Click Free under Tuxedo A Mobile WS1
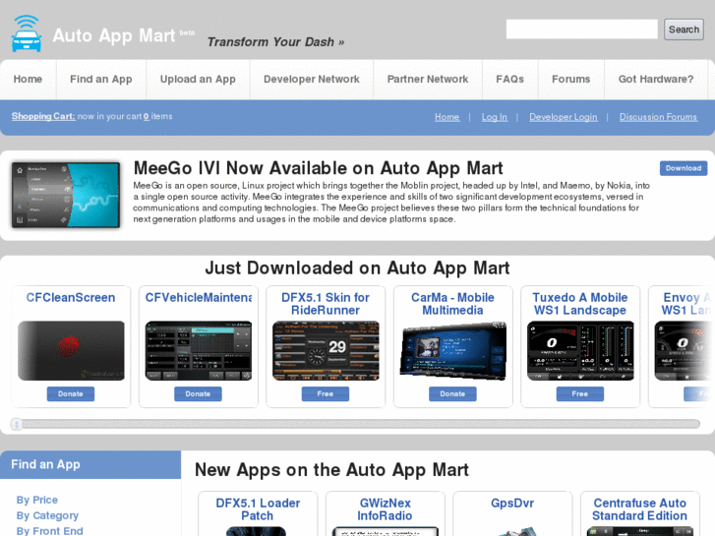This screenshot has height=536, width=715. (579, 393)
